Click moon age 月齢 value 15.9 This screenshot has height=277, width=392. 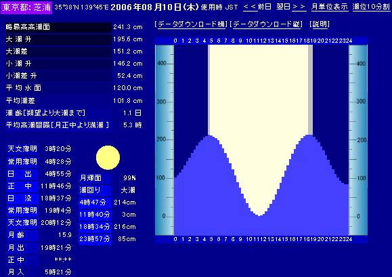pos(65,235)
